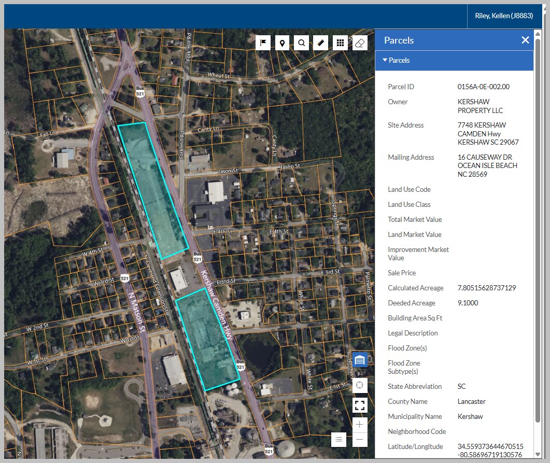Select the flag marker tool
This screenshot has height=463, width=550.
tap(263, 43)
